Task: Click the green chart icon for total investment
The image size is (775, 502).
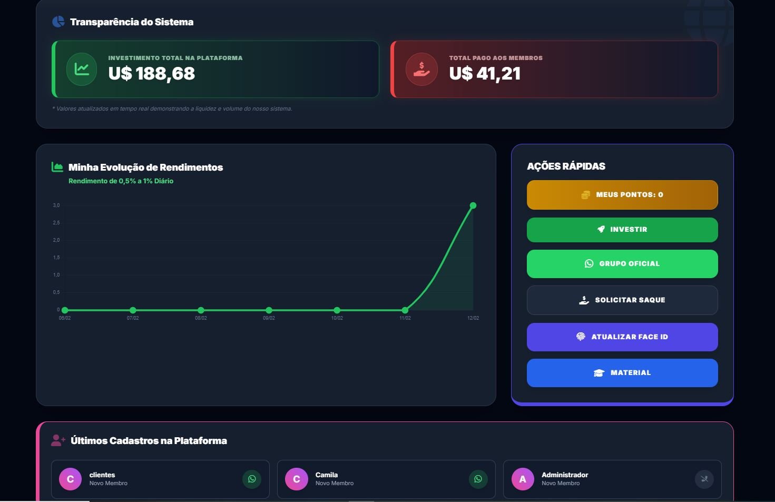Action: (82, 69)
